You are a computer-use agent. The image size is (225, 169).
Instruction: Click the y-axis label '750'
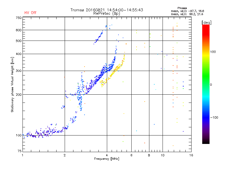(19, 18)
